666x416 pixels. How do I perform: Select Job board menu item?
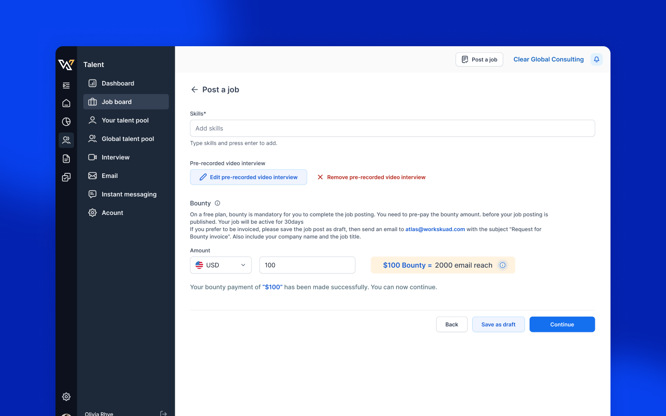[x=126, y=102]
